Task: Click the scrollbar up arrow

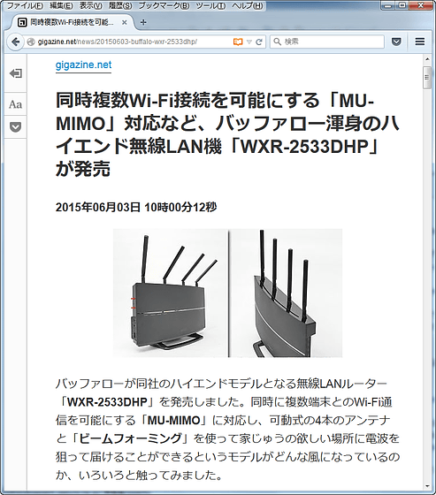Action: [x=427, y=59]
